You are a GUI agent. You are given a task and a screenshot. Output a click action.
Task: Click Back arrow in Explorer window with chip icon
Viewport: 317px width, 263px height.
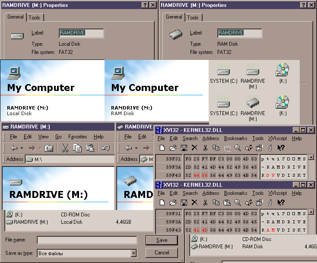pyautogui.click(x=129, y=148)
